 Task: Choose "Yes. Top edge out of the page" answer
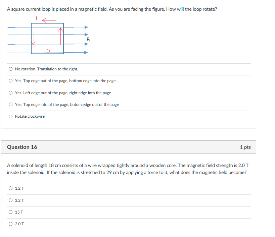(10, 81)
